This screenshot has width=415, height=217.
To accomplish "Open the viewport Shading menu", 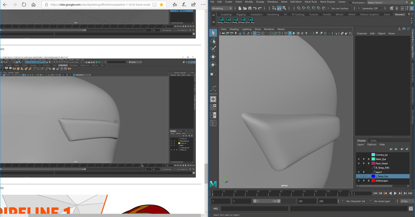I will [x=234, y=29].
